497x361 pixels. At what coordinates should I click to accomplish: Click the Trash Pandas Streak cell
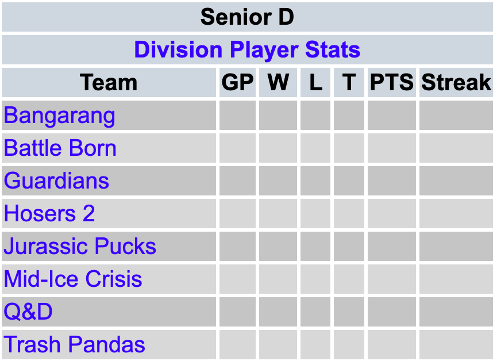(x=456, y=345)
